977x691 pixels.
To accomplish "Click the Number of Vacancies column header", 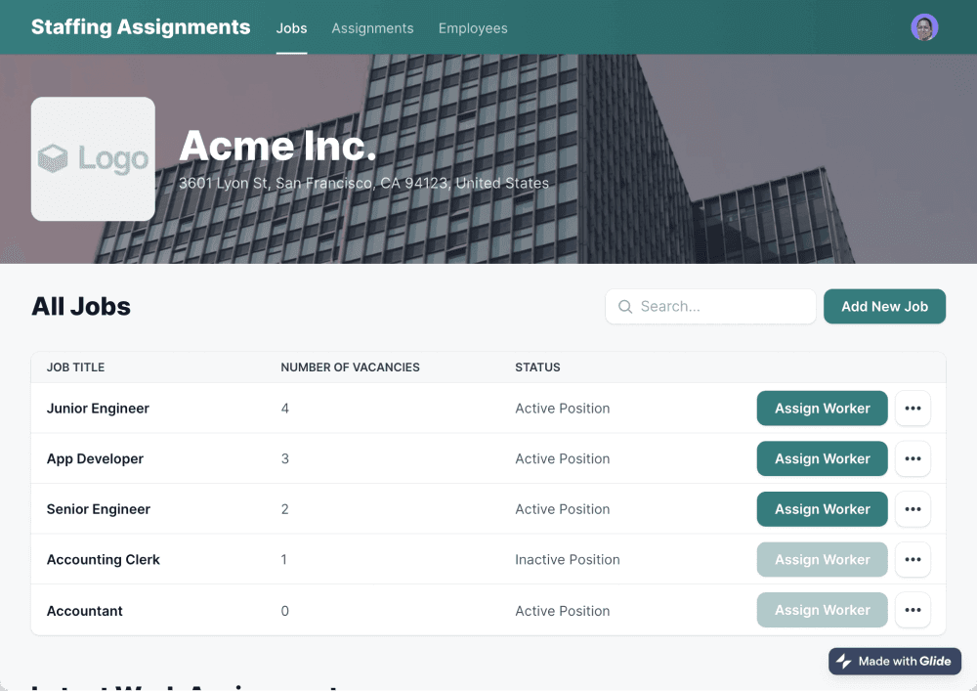I will pyautogui.click(x=350, y=367).
